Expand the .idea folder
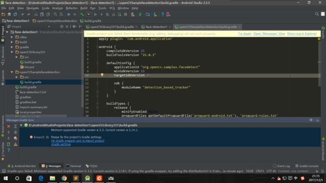The image size is (326, 183). point(12,37)
